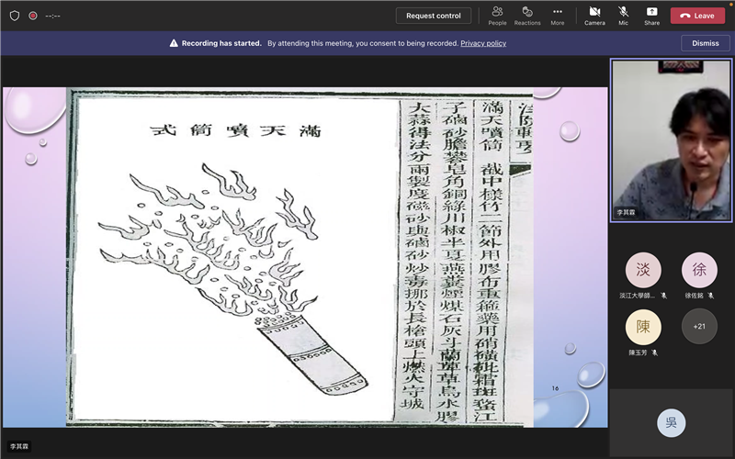Leave the meeting
The image size is (735, 459).
(x=697, y=16)
